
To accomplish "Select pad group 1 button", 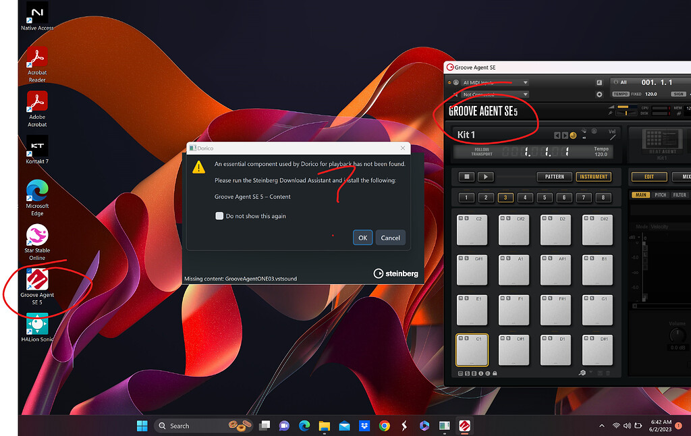I will 466,198.
